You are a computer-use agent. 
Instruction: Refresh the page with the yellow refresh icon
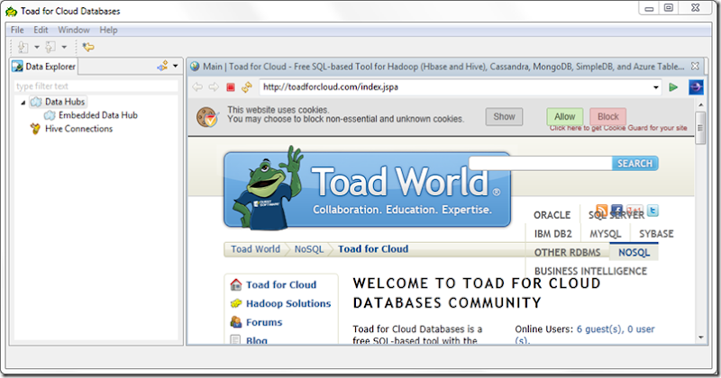click(247, 86)
